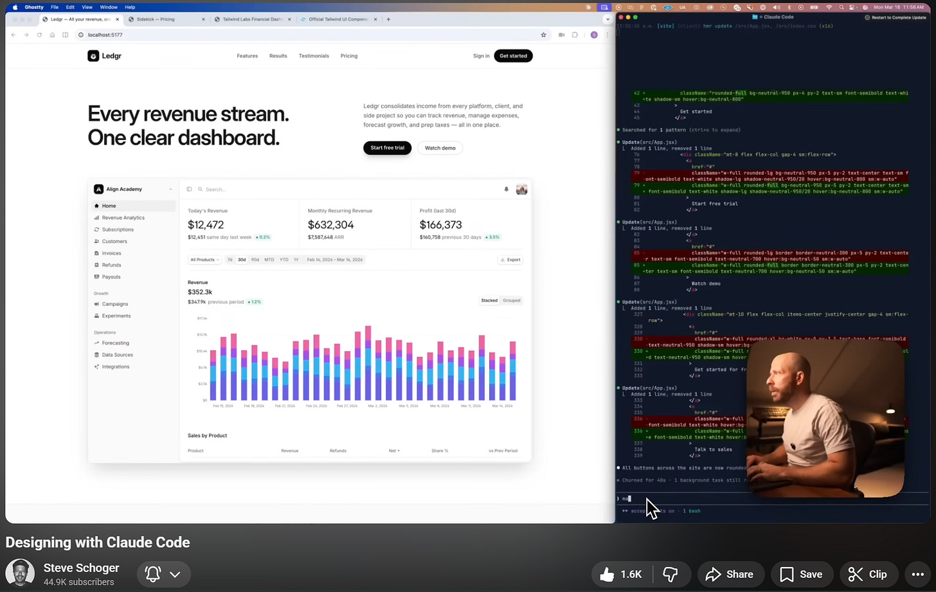Open a new browser tab
This screenshot has width=936, height=592.
(388, 19)
